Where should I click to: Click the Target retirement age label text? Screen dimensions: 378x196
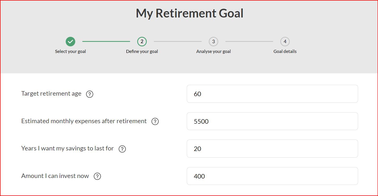(51, 93)
